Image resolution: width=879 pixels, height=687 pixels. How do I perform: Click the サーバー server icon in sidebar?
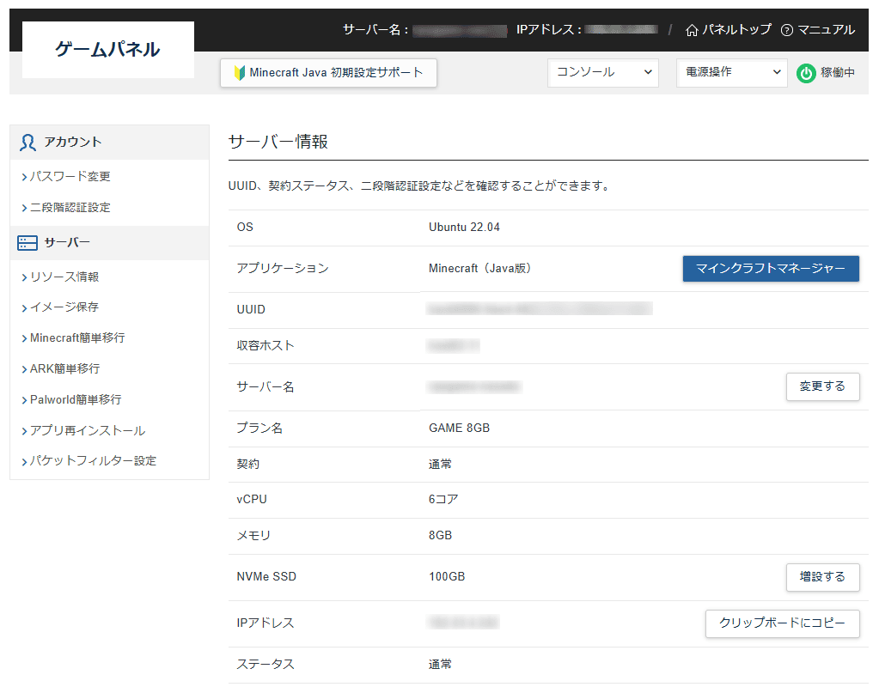(27, 243)
